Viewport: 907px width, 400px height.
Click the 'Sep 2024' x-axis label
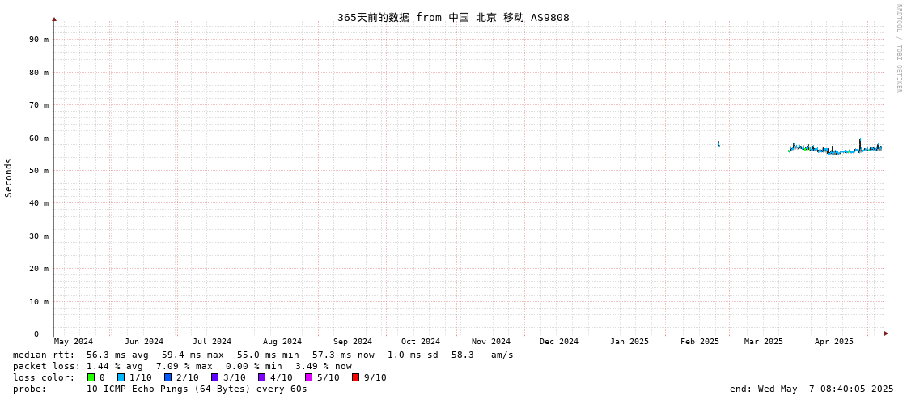pos(353,342)
